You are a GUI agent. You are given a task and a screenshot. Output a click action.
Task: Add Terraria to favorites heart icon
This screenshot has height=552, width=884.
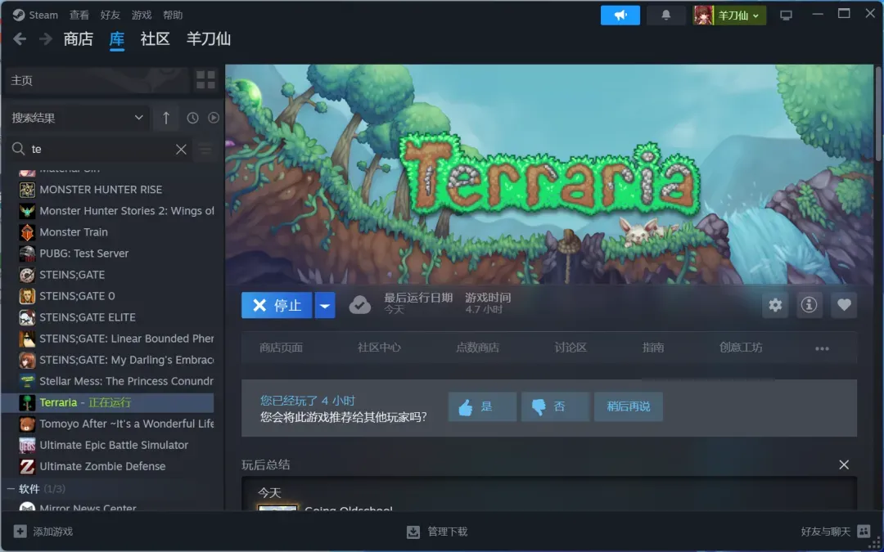click(844, 305)
